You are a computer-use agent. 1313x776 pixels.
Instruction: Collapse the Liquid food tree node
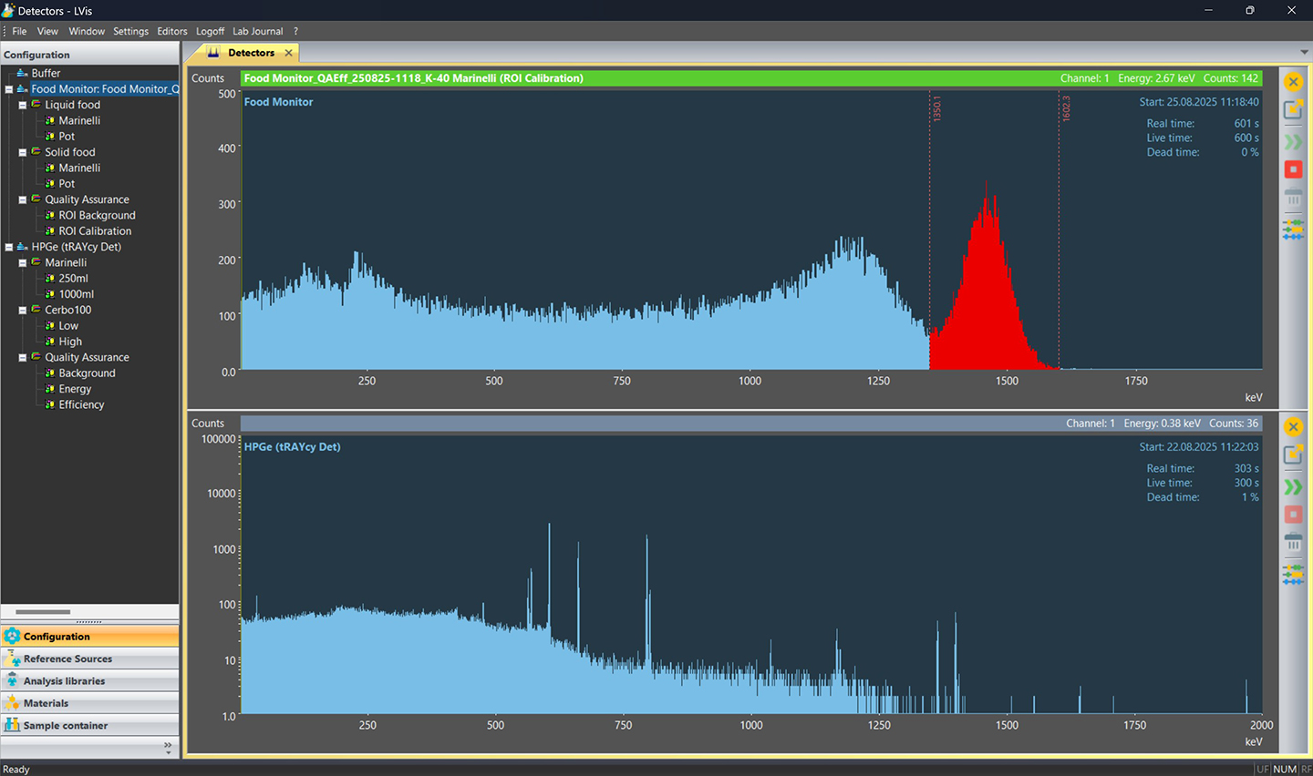23,105
